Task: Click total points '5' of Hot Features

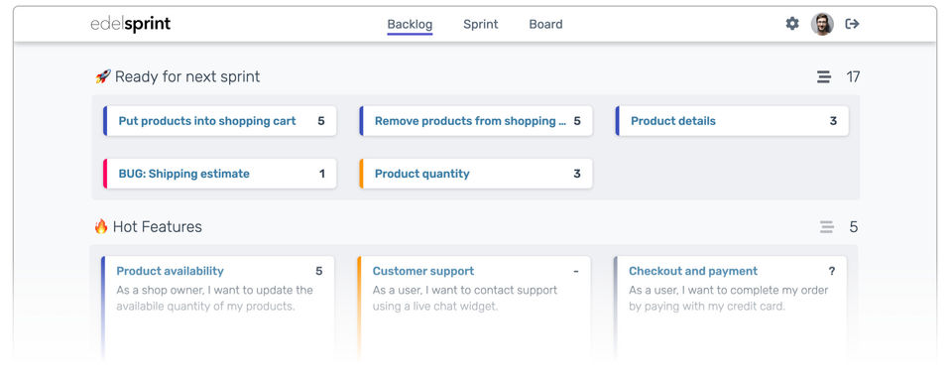Action: [854, 227]
